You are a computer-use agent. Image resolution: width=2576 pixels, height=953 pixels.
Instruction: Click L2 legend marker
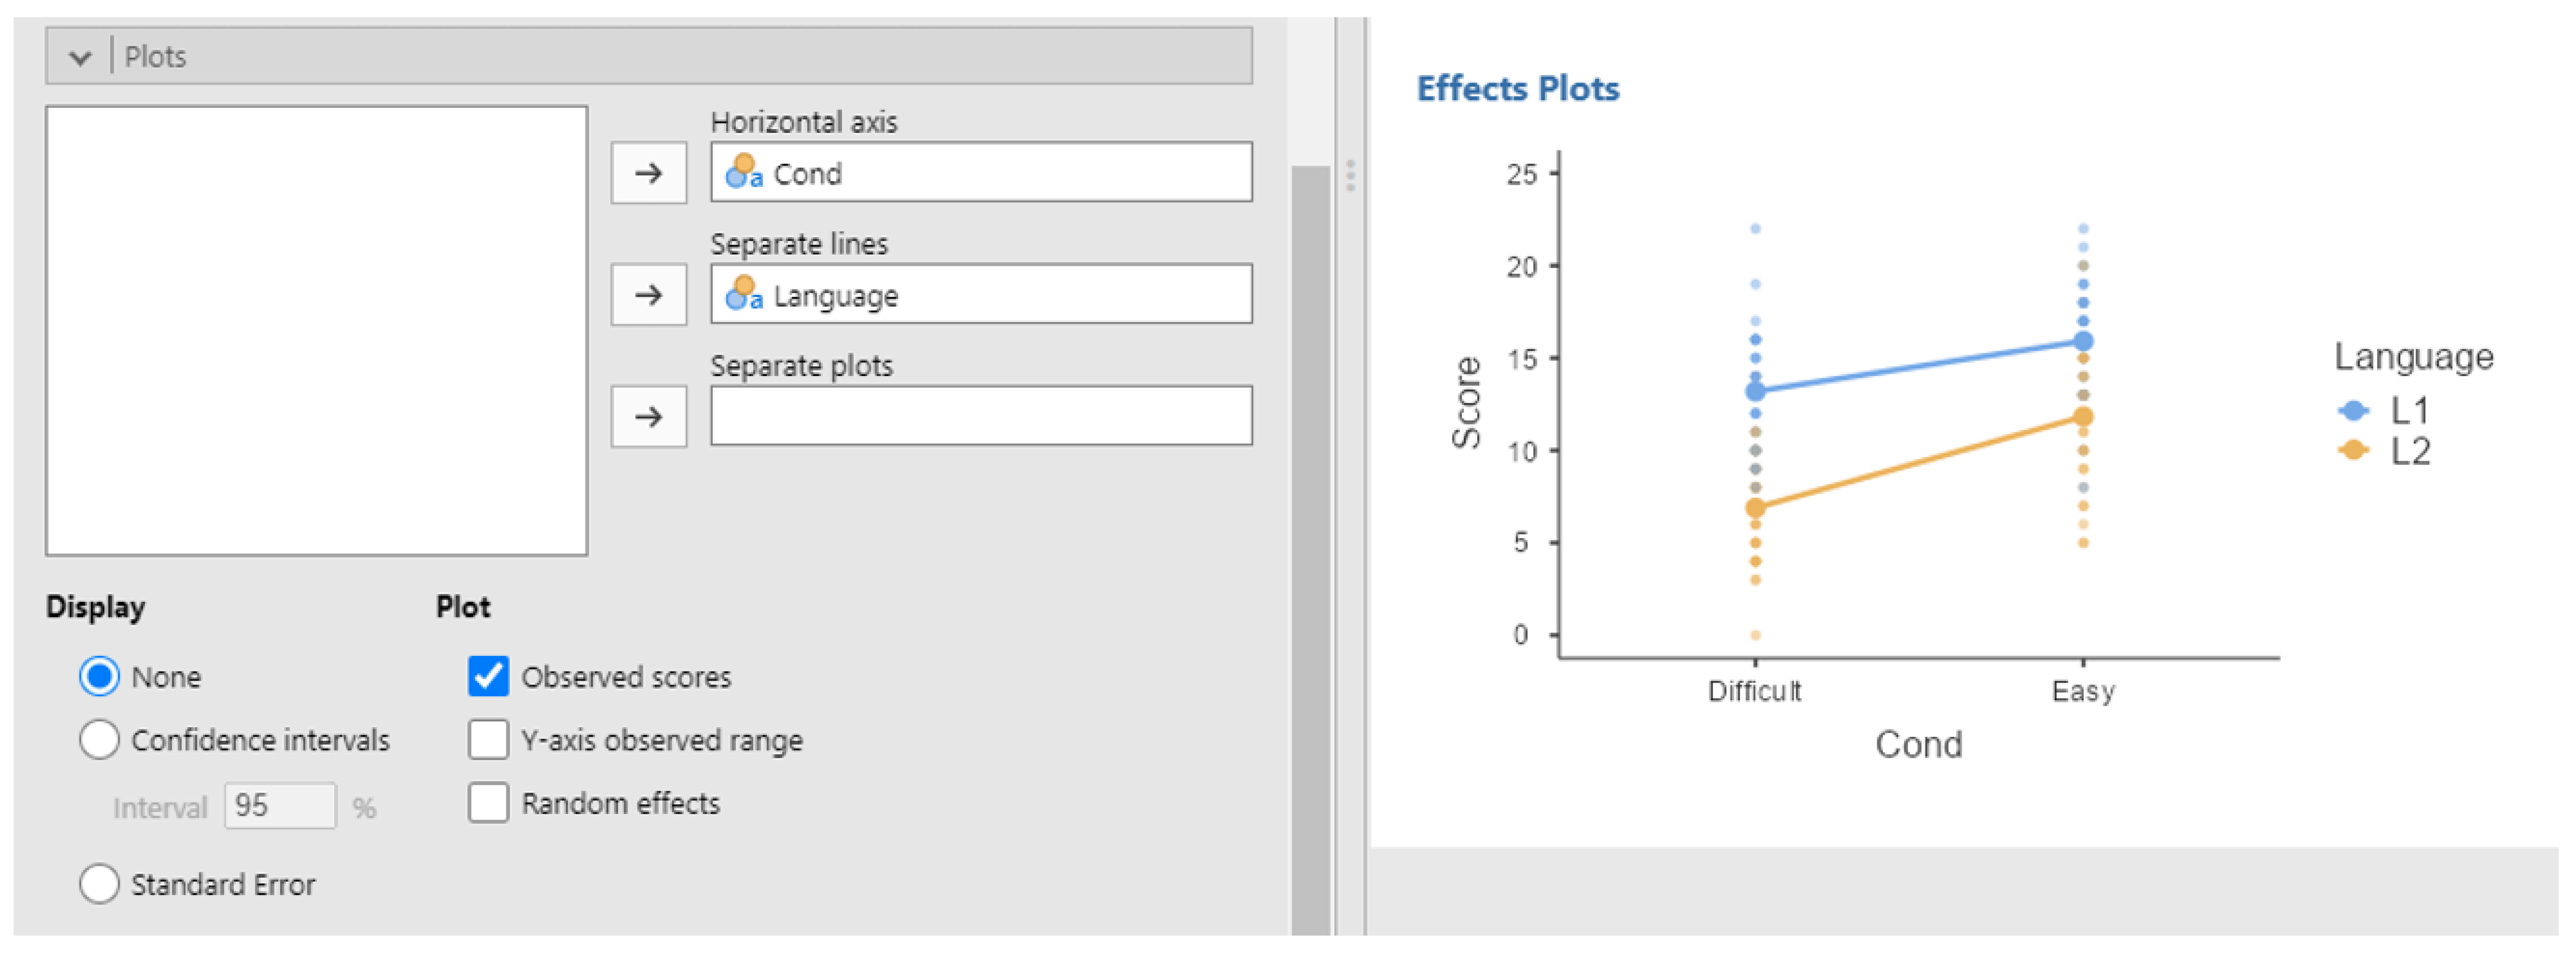2353,451
